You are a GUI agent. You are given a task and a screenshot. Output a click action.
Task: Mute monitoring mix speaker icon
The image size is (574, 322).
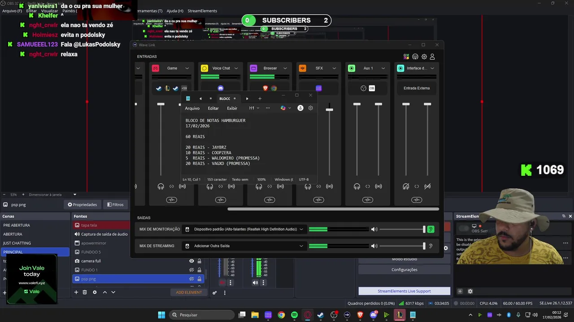[374, 229]
